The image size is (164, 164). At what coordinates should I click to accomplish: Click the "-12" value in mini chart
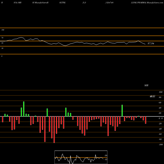[x=106, y=159]
